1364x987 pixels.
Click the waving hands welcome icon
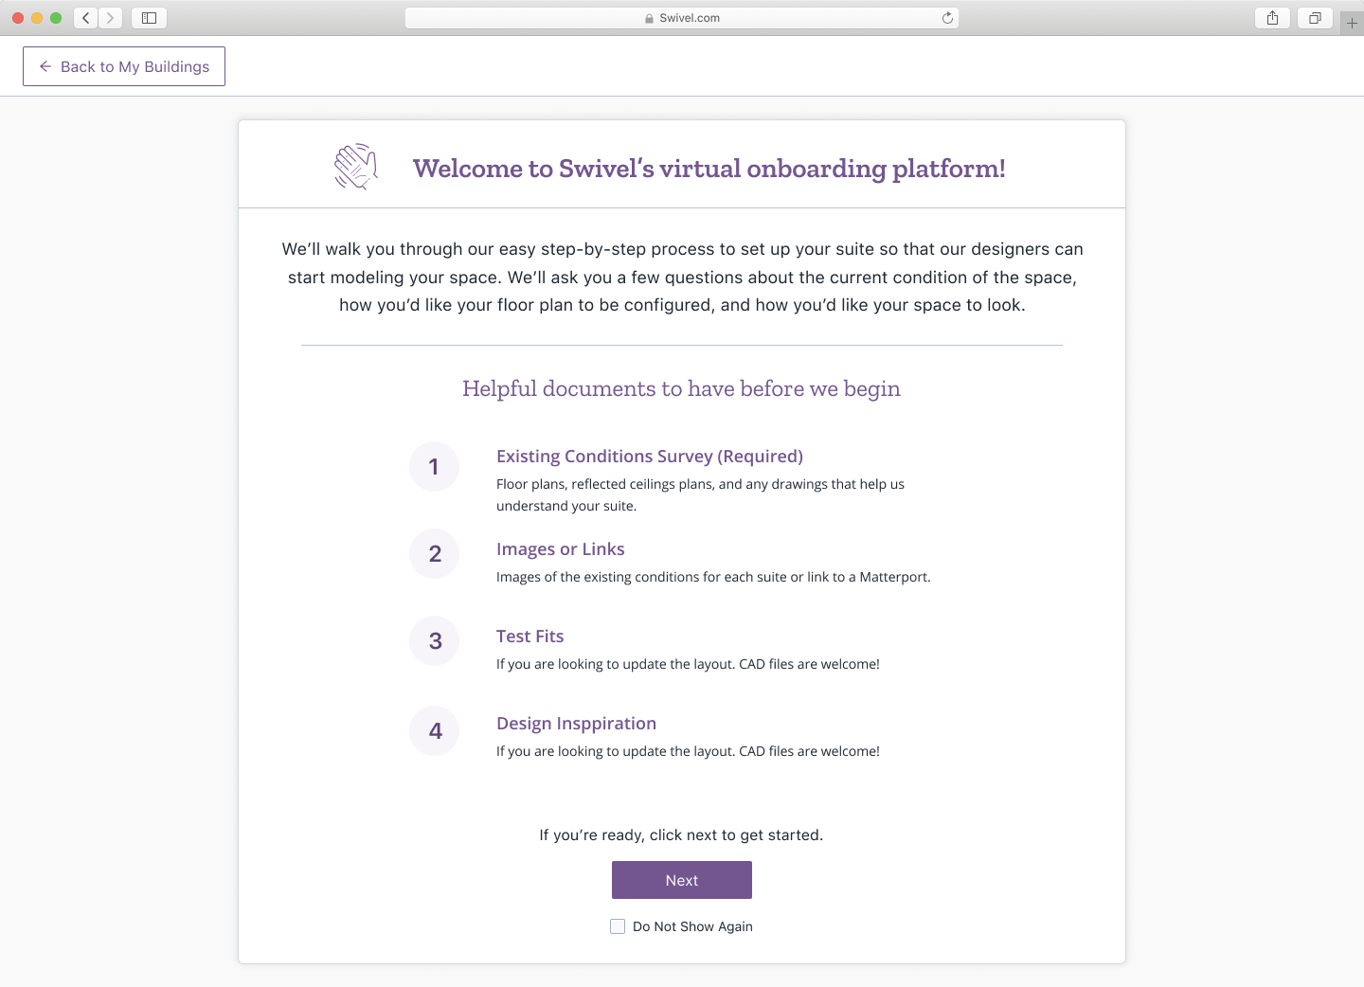tap(356, 167)
